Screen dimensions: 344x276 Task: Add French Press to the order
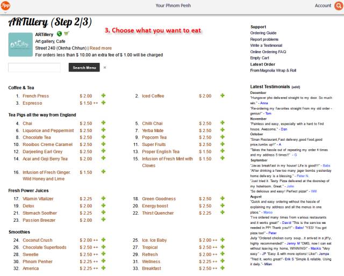(103, 96)
